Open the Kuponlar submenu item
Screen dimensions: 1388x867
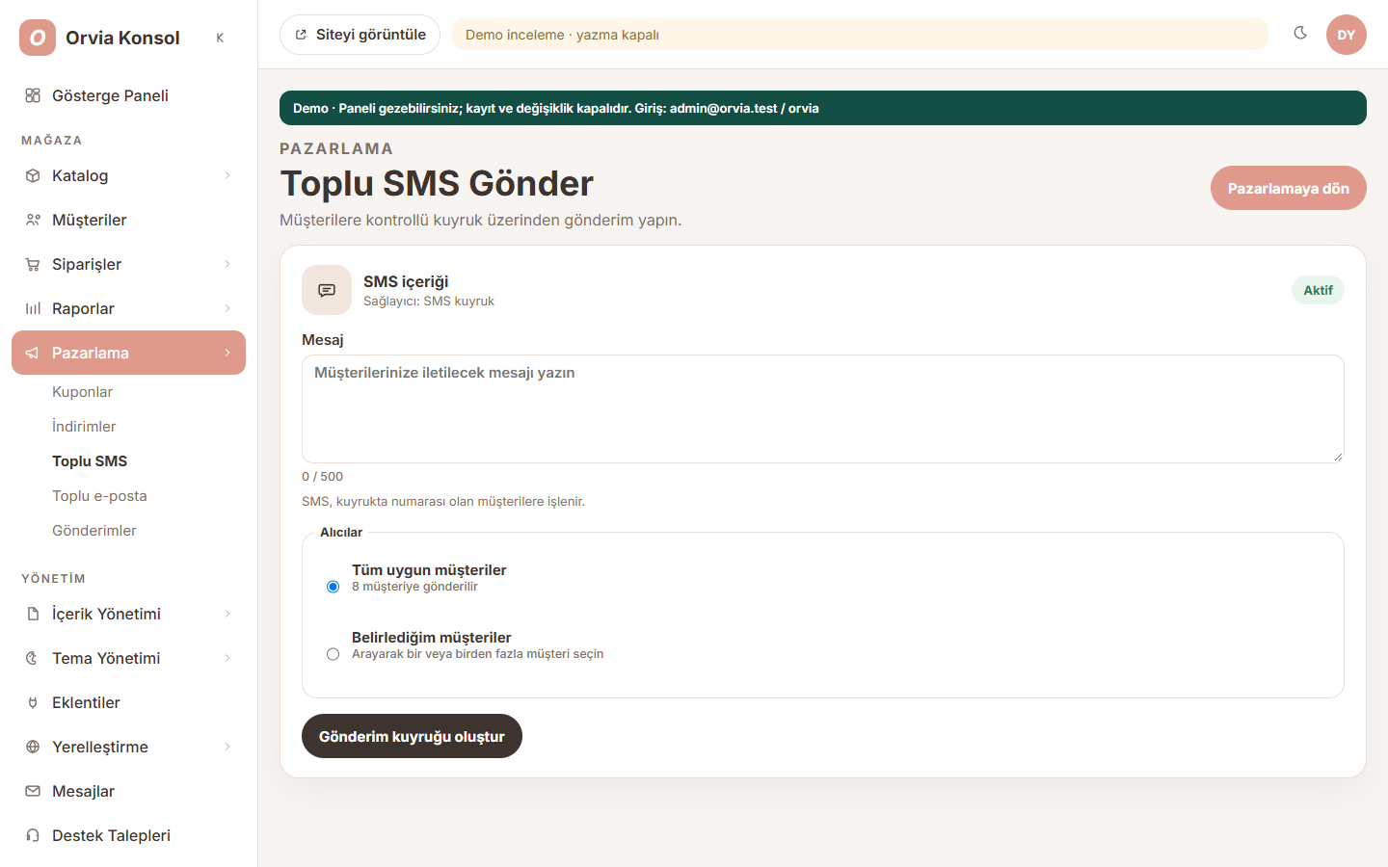point(82,392)
